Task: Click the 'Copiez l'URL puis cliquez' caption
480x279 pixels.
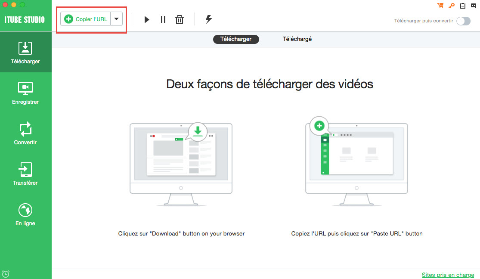Action: (x=357, y=233)
